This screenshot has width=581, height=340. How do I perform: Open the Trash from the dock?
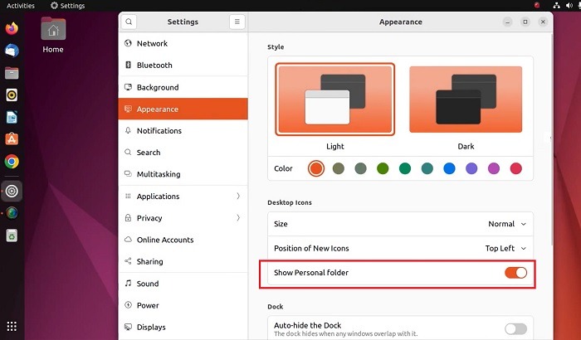(x=12, y=236)
